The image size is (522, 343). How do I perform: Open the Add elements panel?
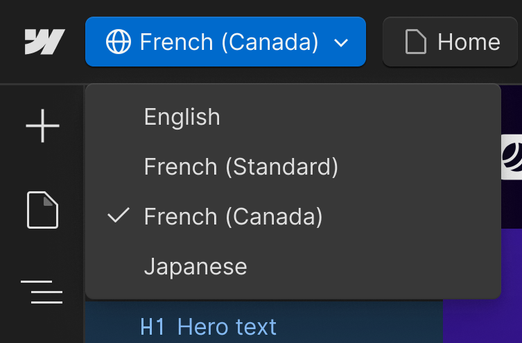42,126
